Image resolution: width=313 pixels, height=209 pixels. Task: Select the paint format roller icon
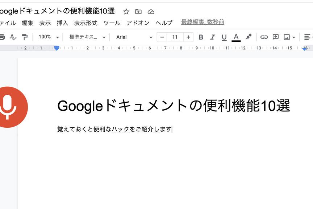(x=25, y=37)
